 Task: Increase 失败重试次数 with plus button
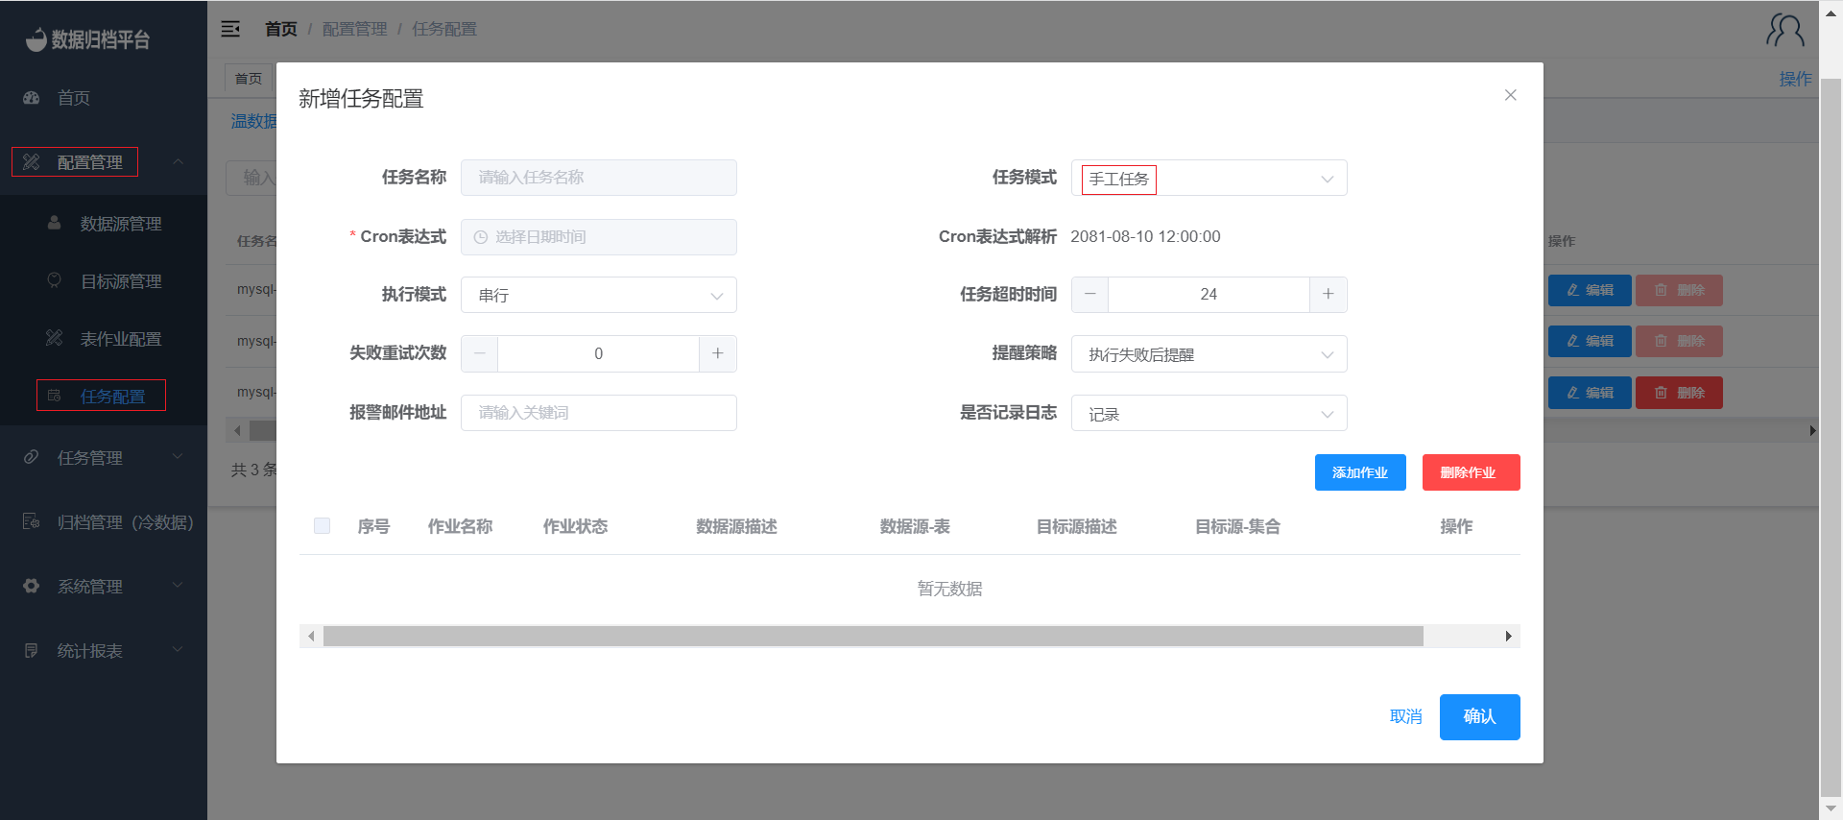click(x=718, y=353)
